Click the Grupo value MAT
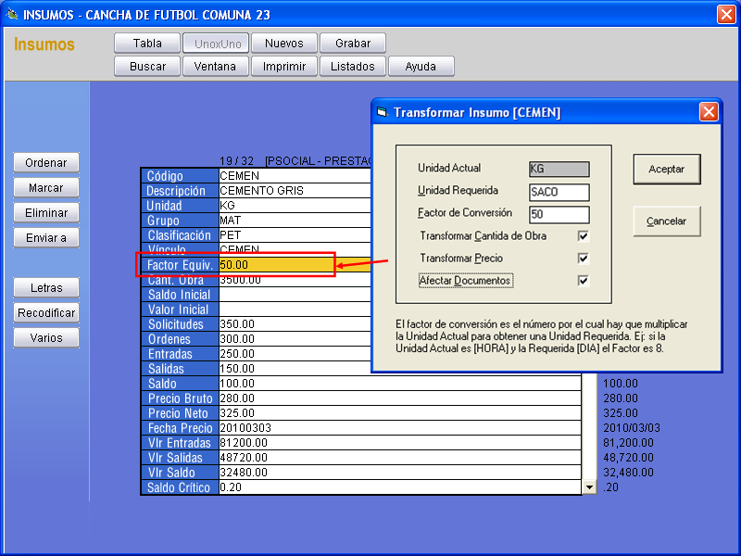Viewport: 741px width, 556px height. [x=230, y=221]
